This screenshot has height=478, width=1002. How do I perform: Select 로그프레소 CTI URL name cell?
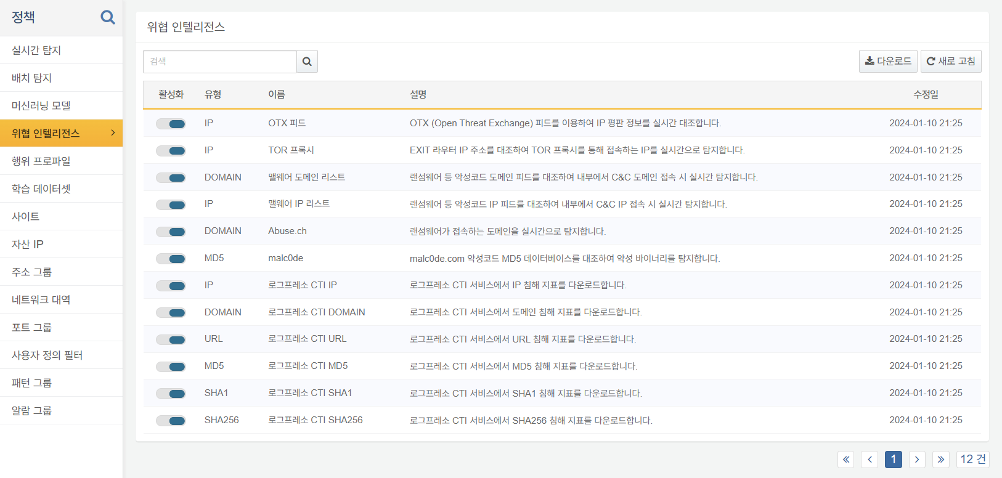pos(308,339)
